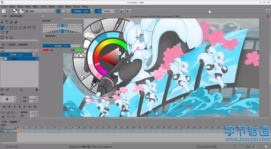The width and height of the screenshot is (271, 149).
Task: Select the straight Line tool
Action: [7, 27]
